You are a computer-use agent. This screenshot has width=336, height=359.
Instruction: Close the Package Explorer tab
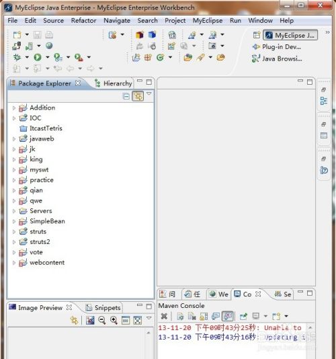tap(78, 83)
